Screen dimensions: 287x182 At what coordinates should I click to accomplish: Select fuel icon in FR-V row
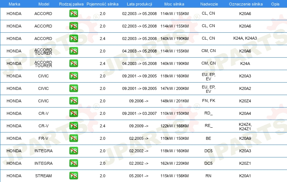click(x=73, y=138)
